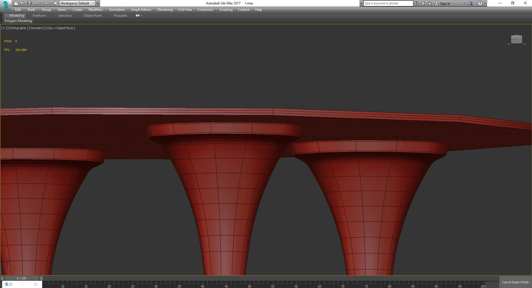Step time slider forward with right arrow
532x288 pixels.
coord(41,278)
